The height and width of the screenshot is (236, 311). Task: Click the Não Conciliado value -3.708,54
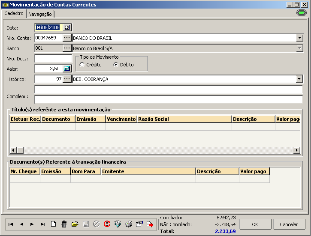click(x=225, y=224)
